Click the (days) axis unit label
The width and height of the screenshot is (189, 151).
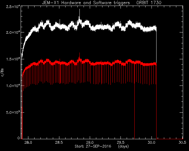point(123,146)
